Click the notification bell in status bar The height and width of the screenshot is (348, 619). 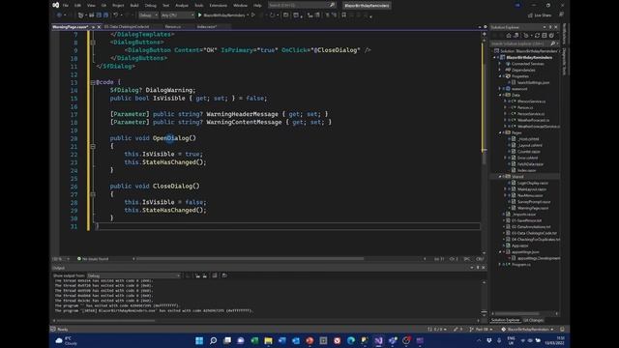pos(562,329)
